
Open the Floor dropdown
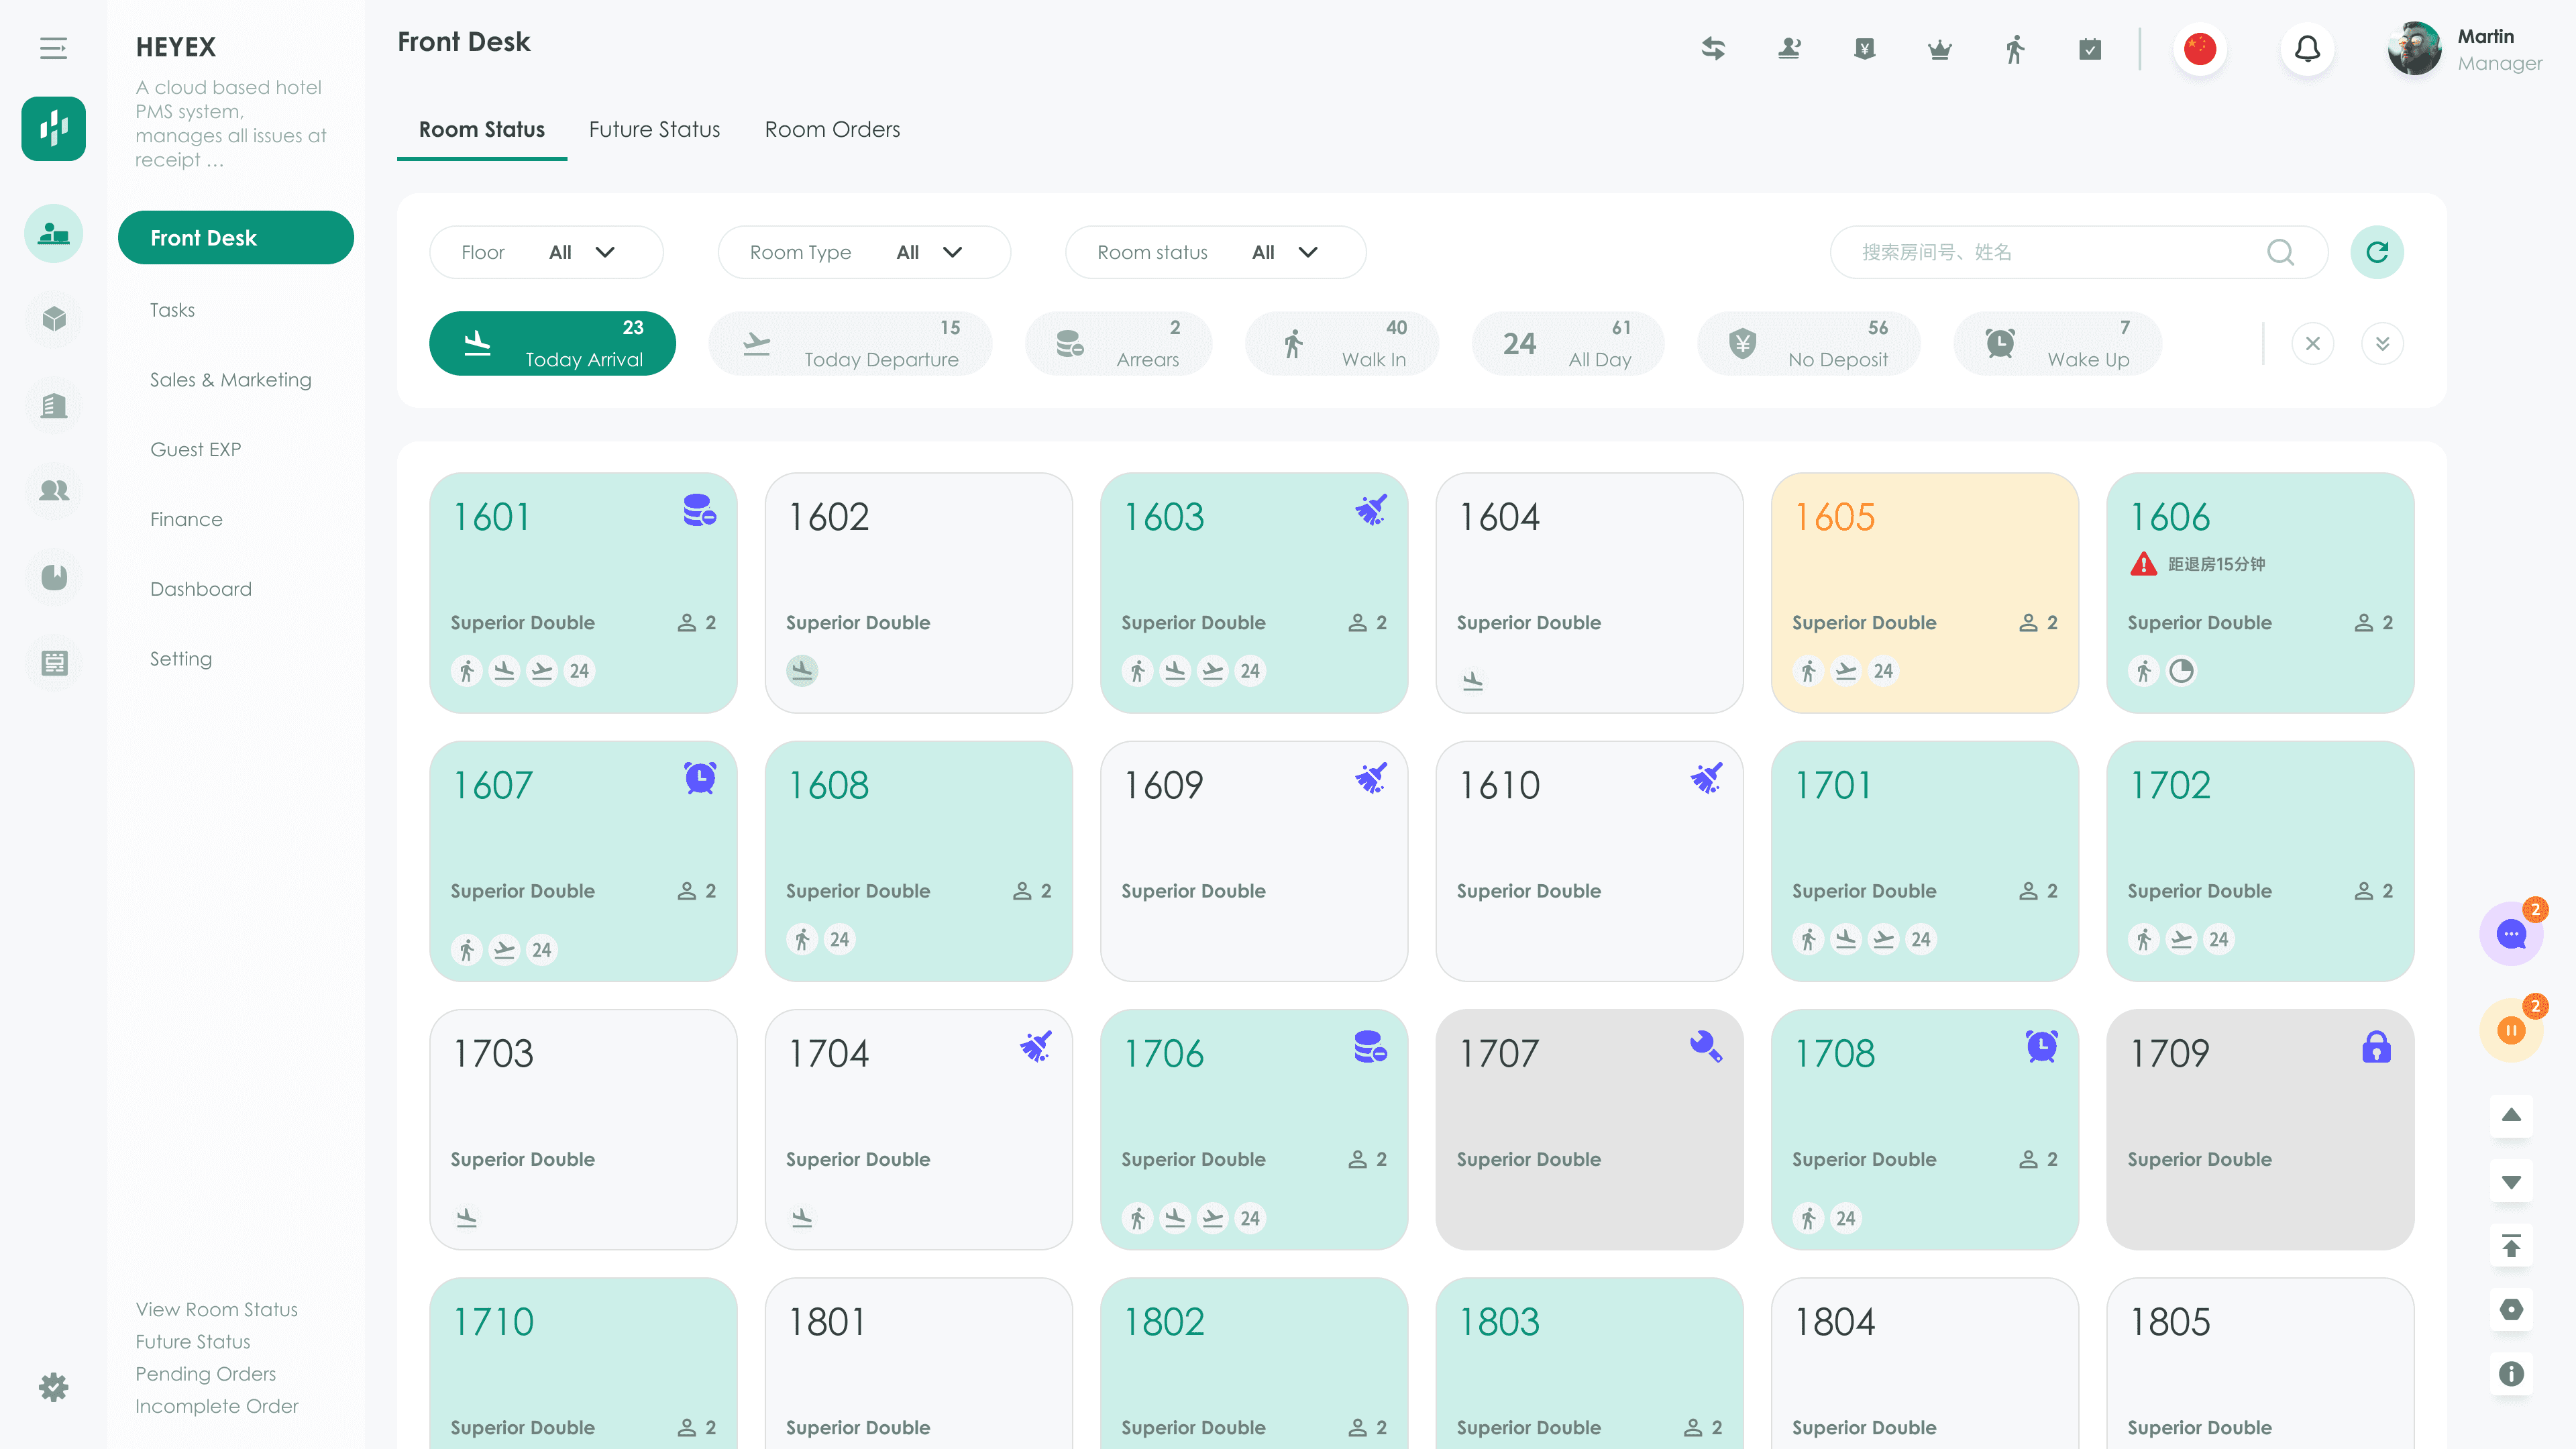[545, 252]
